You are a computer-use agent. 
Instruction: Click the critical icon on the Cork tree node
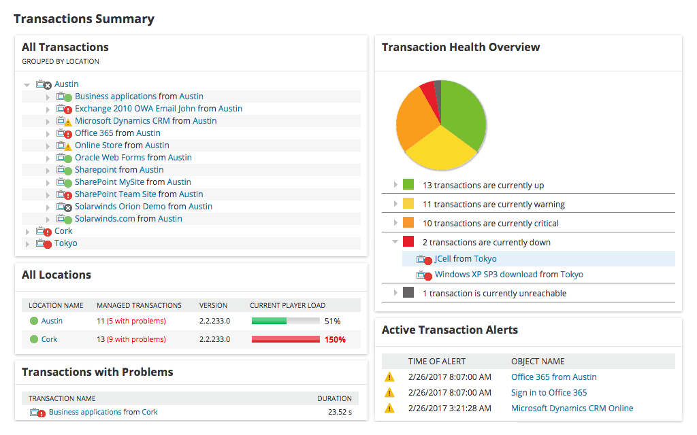[48, 230]
